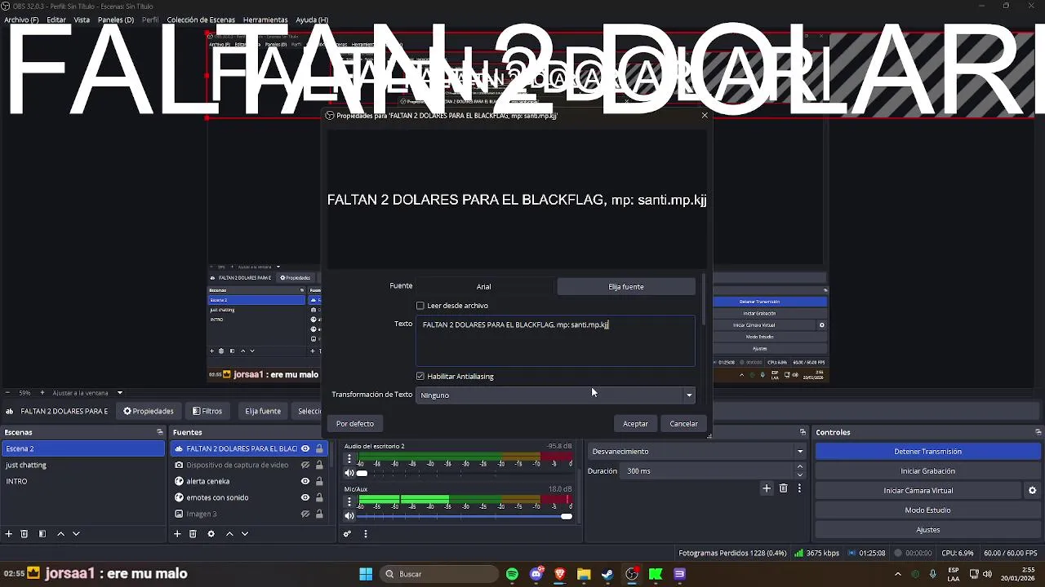Open Vista menu
The height and width of the screenshot is (587, 1045).
(x=82, y=20)
